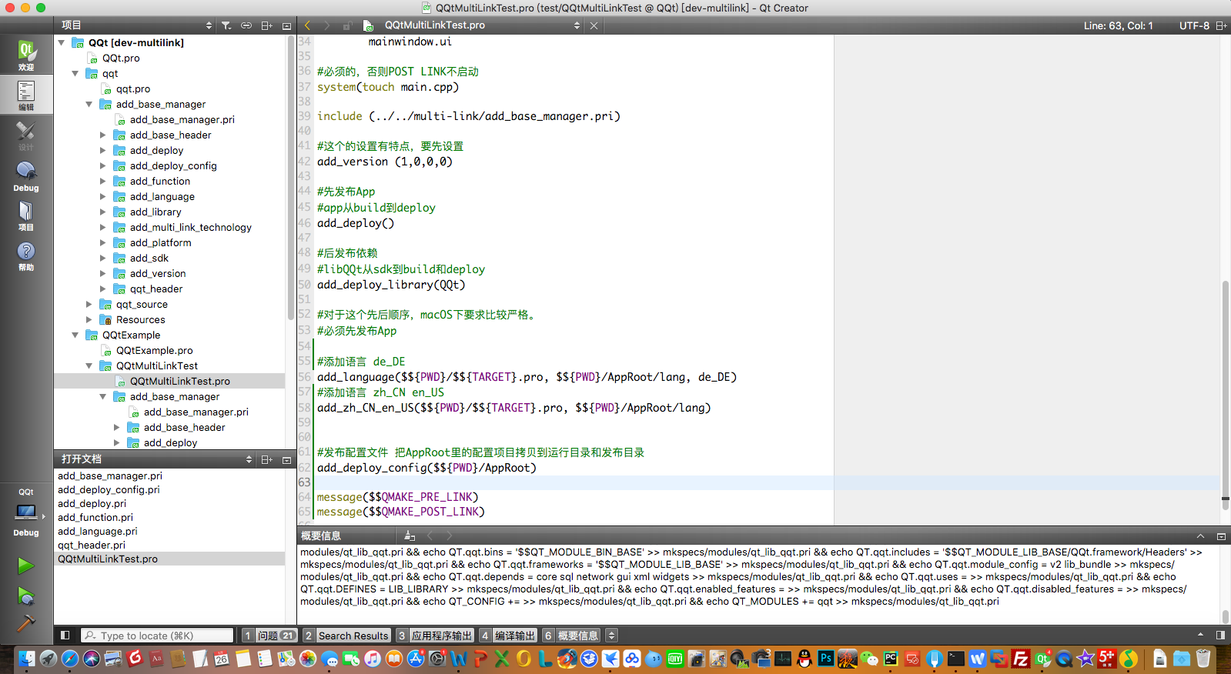The height and width of the screenshot is (674, 1231).
Task: Collapse the QQtExample project
Action: click(75, 335)
